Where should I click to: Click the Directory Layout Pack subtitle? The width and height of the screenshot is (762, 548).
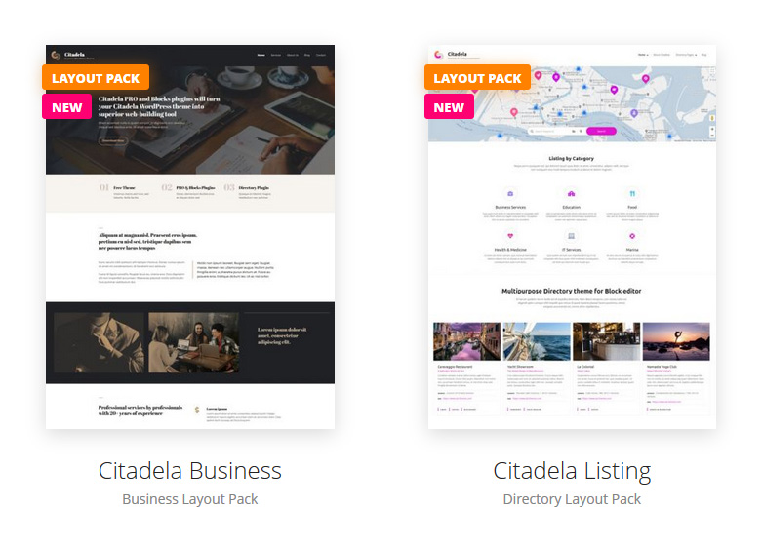572,499
